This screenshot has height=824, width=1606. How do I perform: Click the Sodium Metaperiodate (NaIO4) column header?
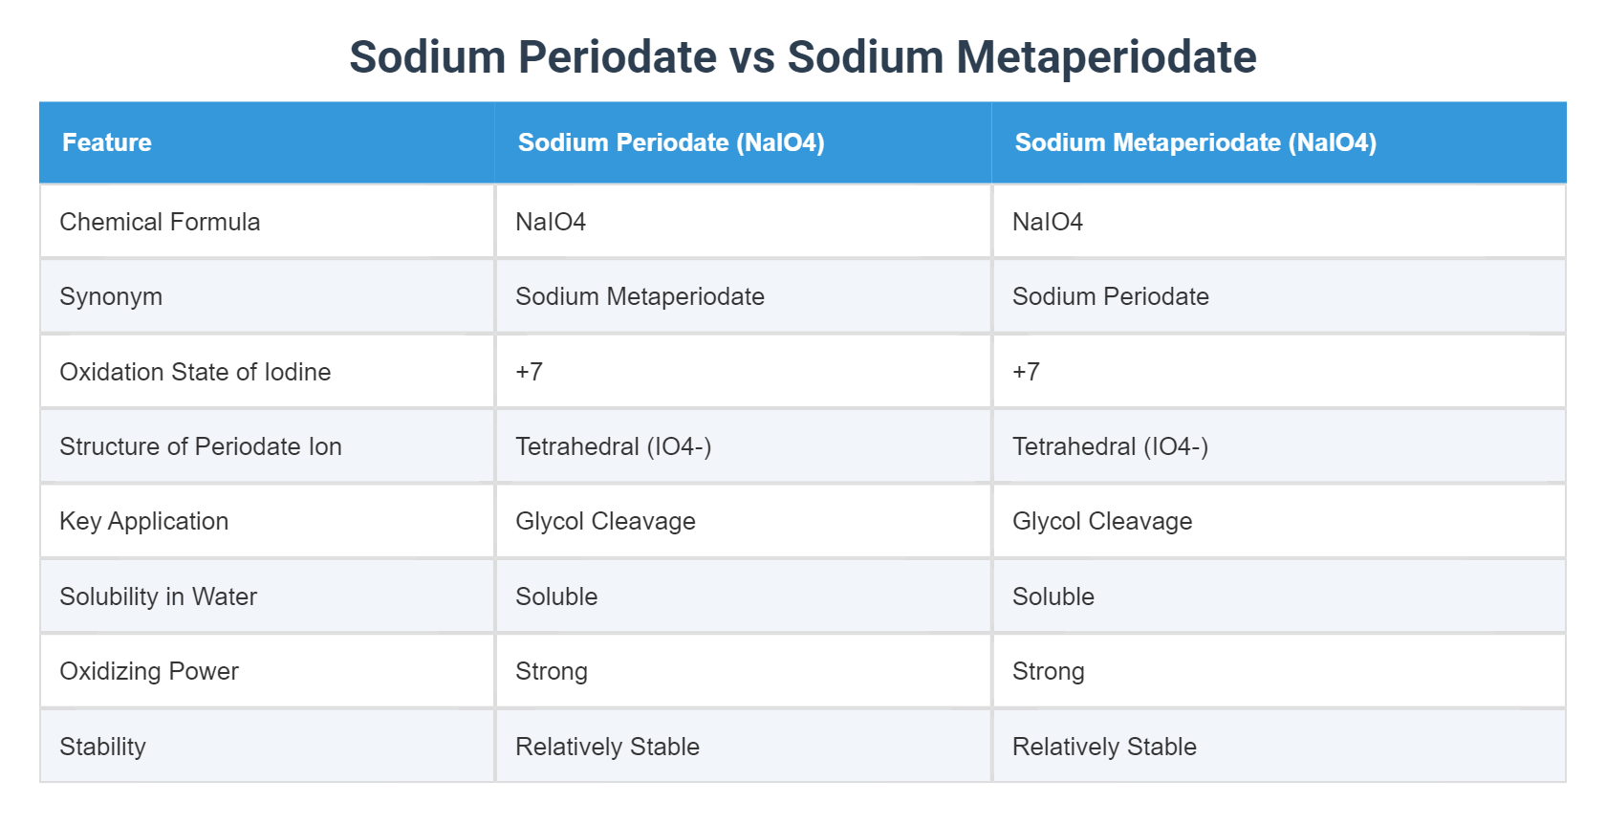coord(1279,142)
